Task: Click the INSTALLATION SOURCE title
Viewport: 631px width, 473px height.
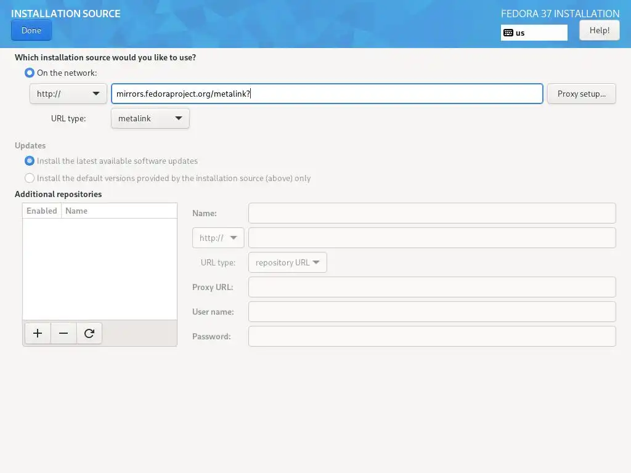Action: coord(65,14)
